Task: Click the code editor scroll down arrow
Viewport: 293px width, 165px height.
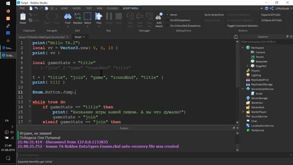Action: 237,122
